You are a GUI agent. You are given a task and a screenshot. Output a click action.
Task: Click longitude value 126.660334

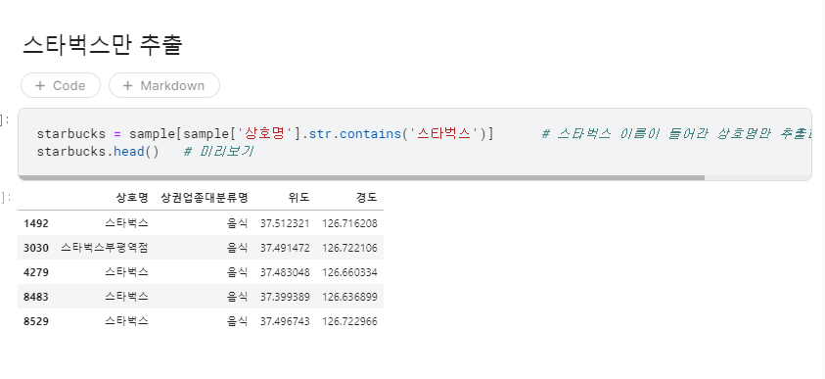[350, 272]
